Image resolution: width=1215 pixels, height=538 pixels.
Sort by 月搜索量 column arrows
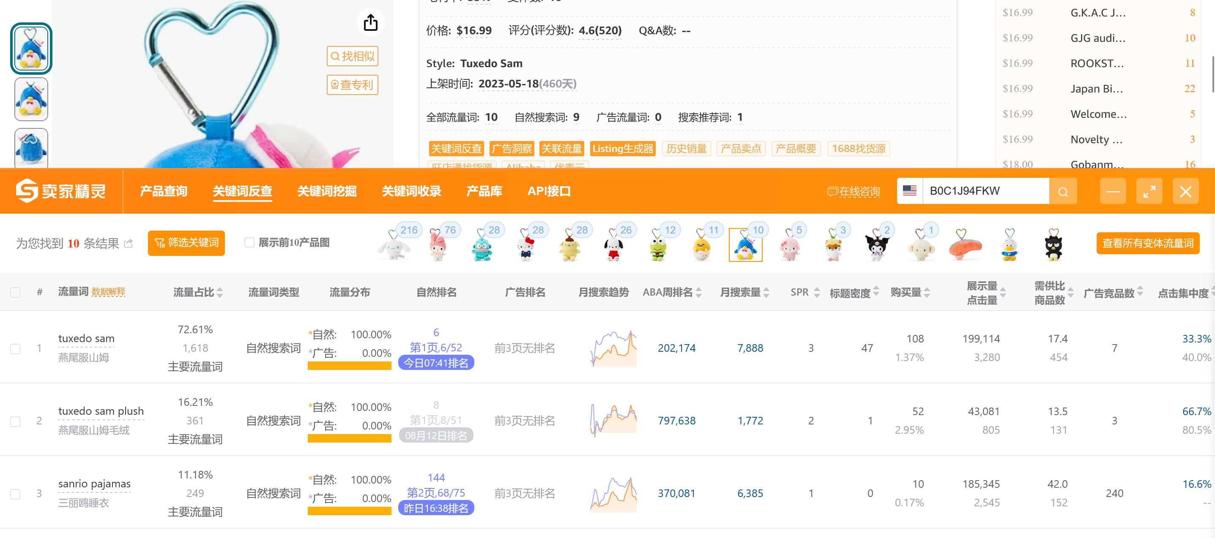tap(766, 292)
